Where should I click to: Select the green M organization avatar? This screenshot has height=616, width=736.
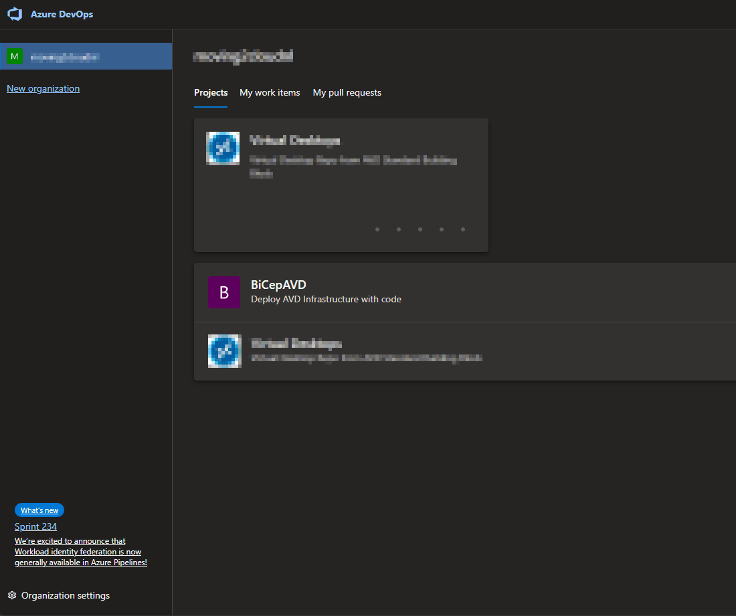[15, 56]
